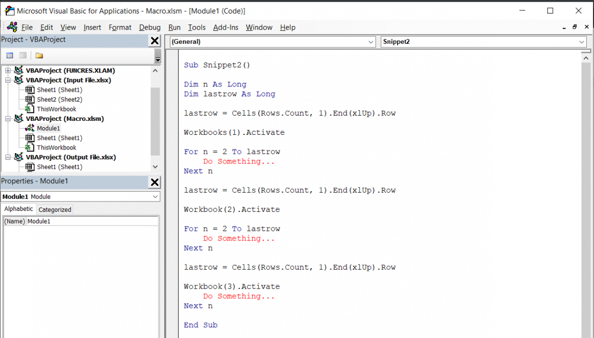Click the (Name) property value field

point(92,221)
